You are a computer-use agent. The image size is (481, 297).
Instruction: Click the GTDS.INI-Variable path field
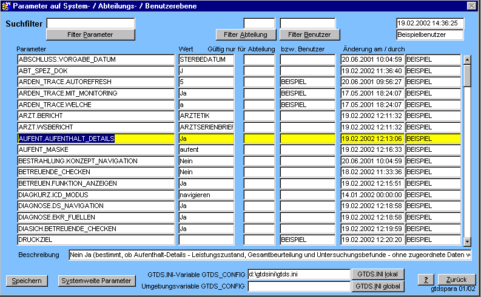[x=299, y=274]
